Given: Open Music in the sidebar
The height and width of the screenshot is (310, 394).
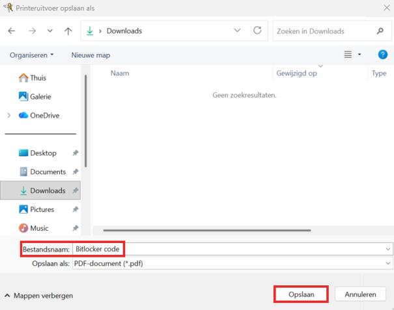Looking at the screenshot, I should [33, 228].
